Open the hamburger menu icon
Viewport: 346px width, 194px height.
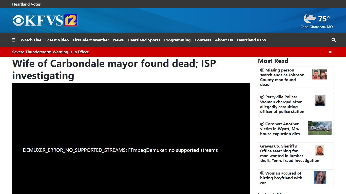pyautogui.click(x=13, y=40)
